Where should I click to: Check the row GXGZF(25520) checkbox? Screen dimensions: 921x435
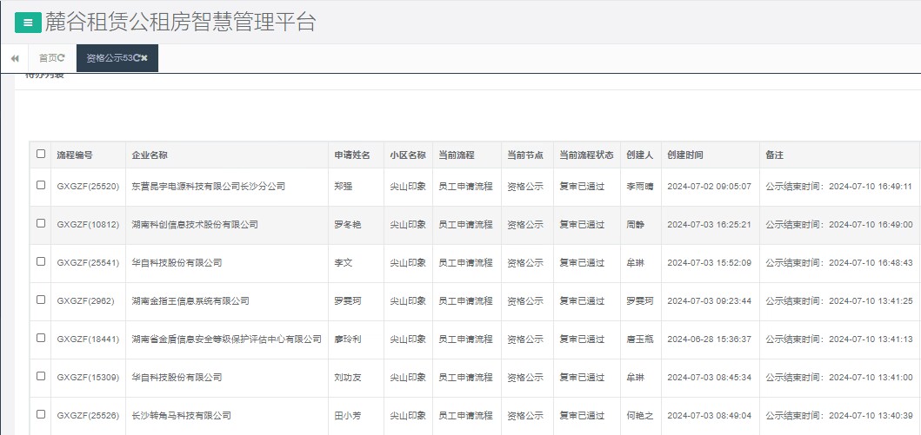click(x=41, y=185)
